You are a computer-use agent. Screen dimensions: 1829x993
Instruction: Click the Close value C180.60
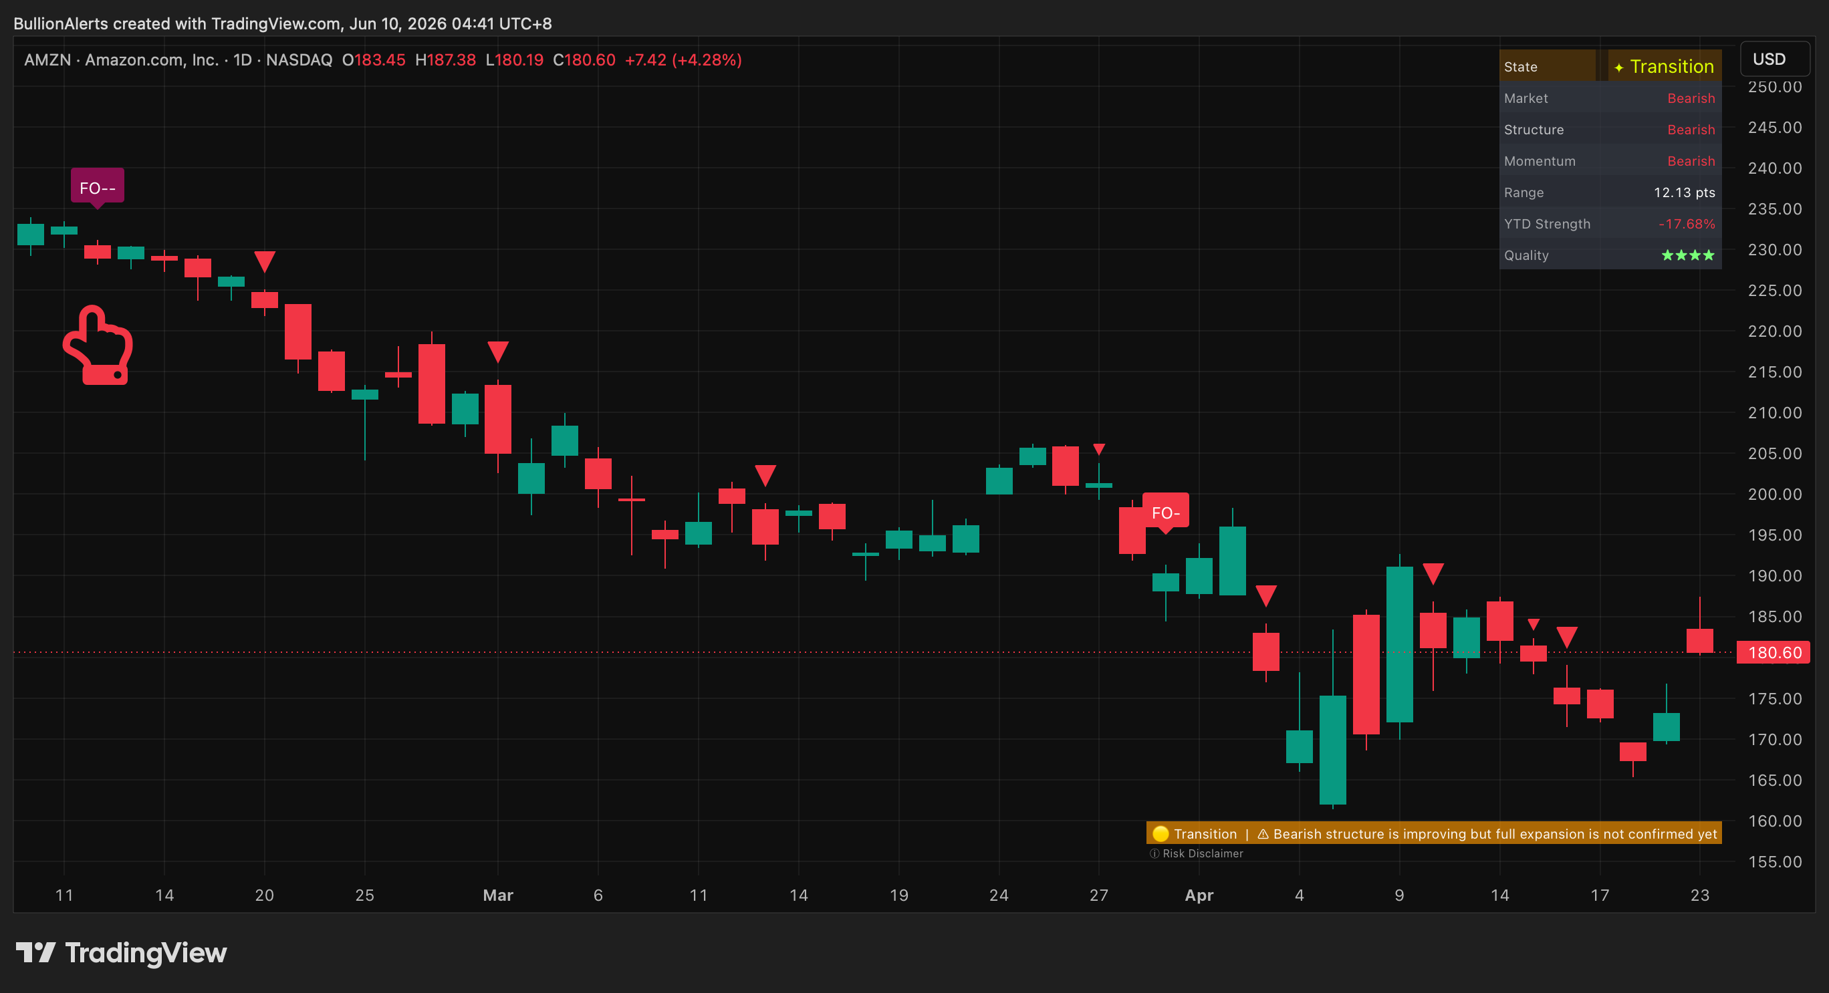pos(584,59)
